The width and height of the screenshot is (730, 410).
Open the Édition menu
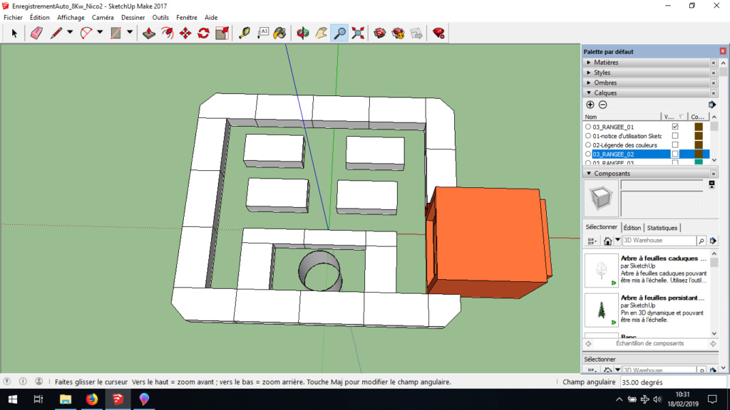click(40, 18)
